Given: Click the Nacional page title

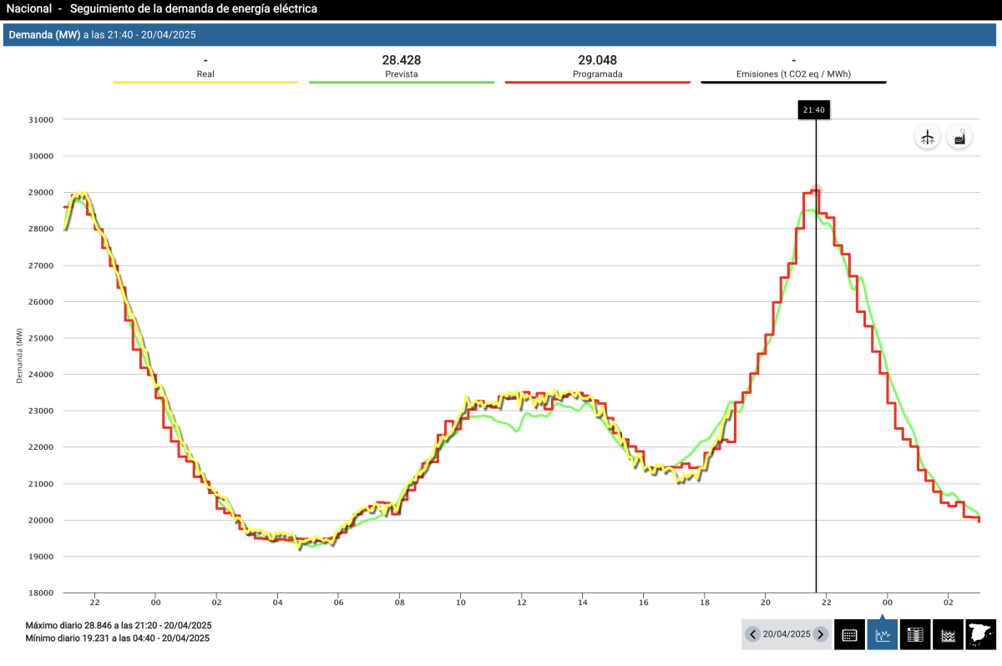Looking at the screenshot, I should click(x=28, y=9).
